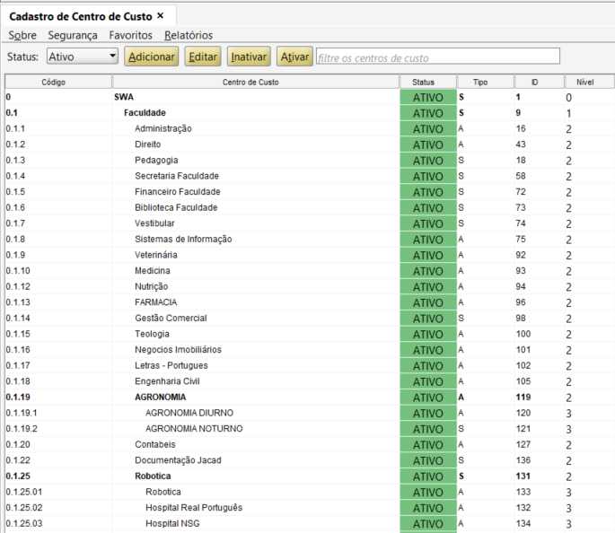Open the Segurança menu

73,35
